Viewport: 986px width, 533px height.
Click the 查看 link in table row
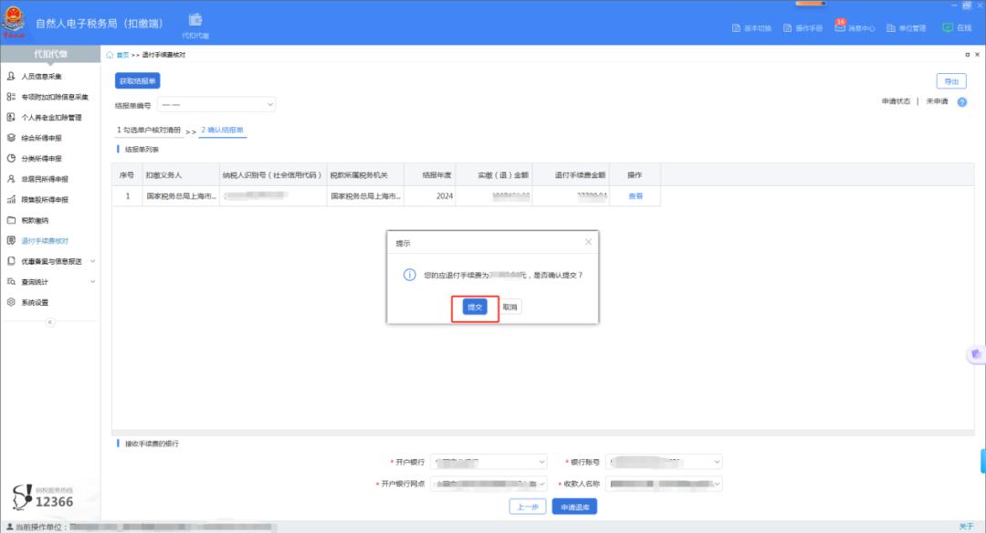pos(635,196)
